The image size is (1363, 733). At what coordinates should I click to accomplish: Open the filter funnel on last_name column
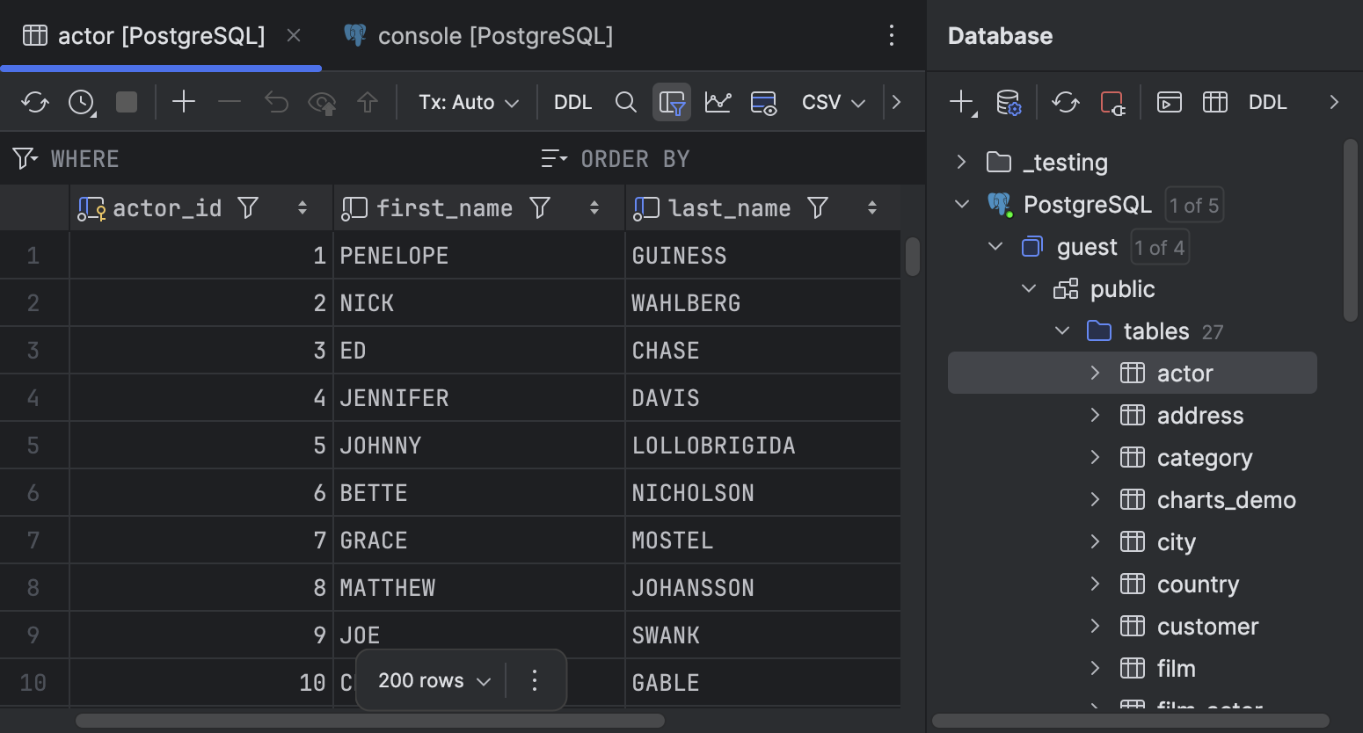(818, 207)
